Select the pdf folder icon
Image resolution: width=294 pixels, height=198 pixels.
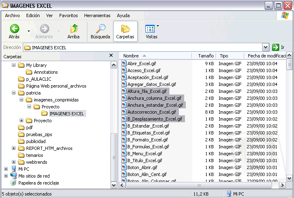point(21,128)
